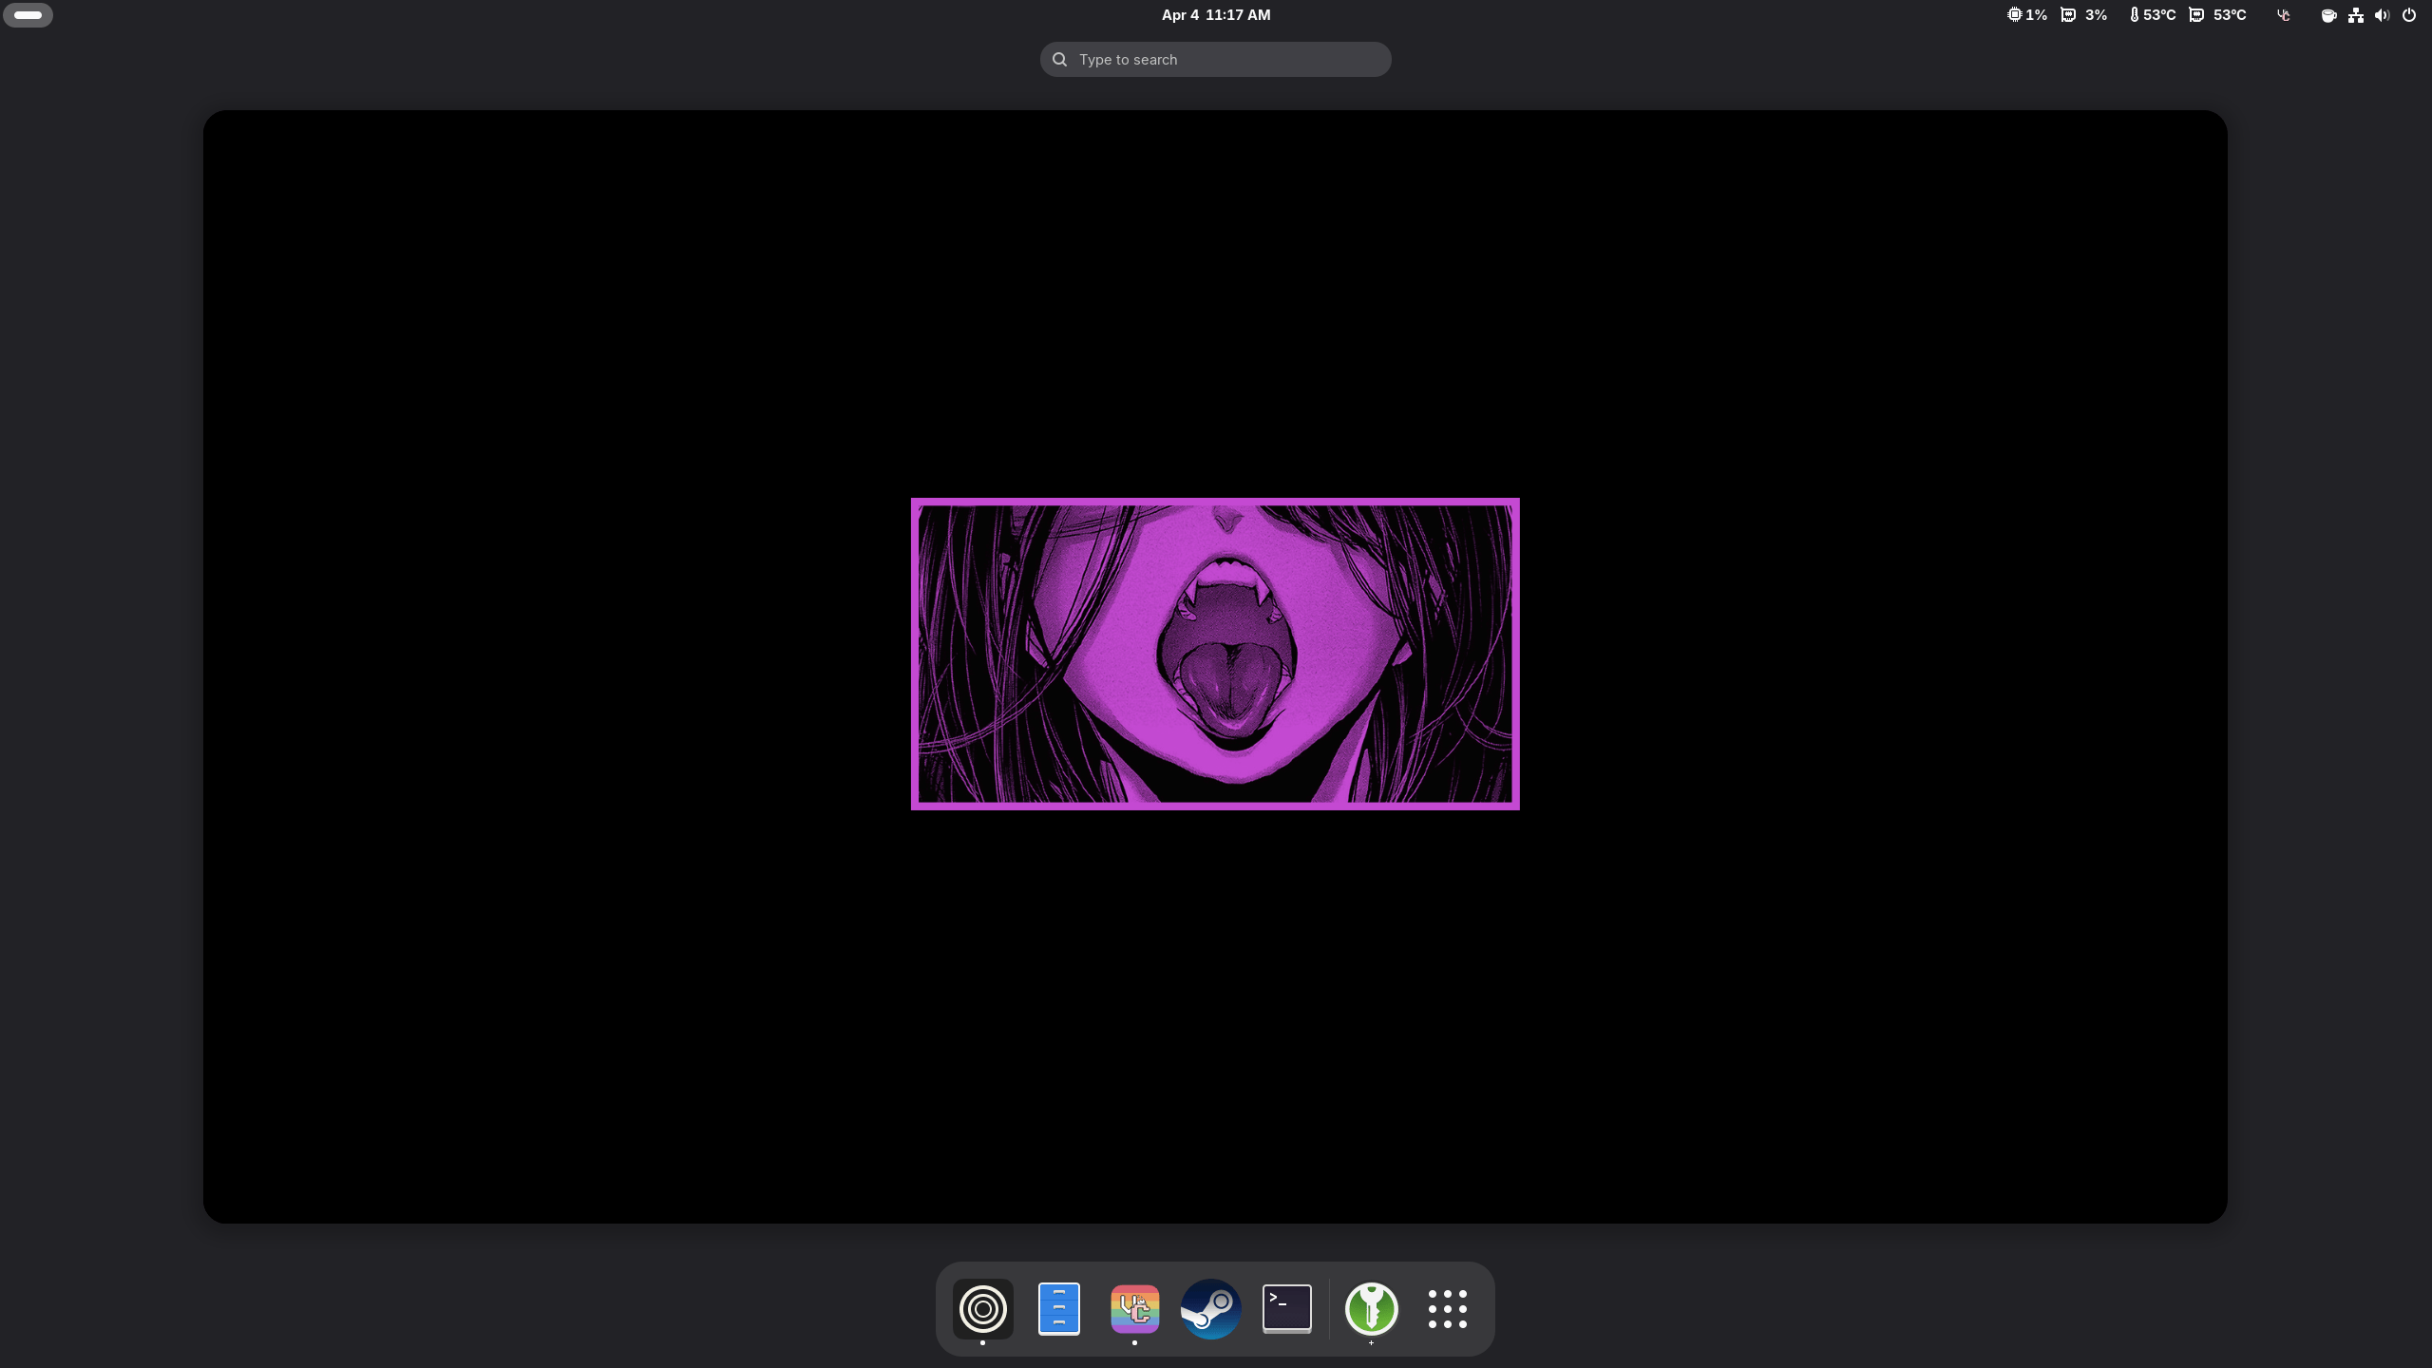Viewport: 2432px width, 1368px height.
Task: Open the KeePassXC green key icon
Action: 1371,1309
